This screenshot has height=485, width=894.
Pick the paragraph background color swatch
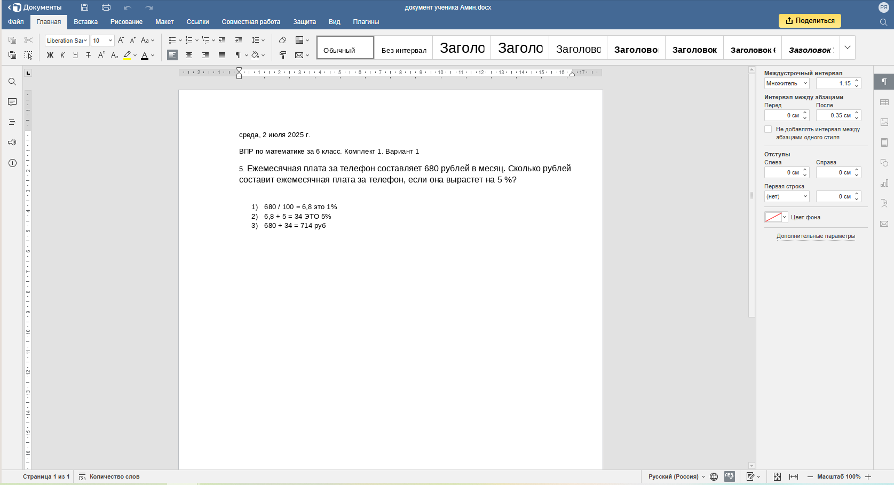(773, 217)
